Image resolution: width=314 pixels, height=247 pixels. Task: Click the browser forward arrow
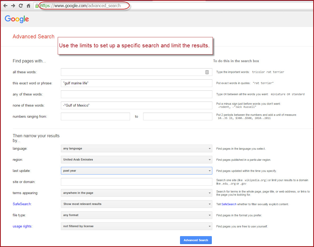(x=13, y=6)
